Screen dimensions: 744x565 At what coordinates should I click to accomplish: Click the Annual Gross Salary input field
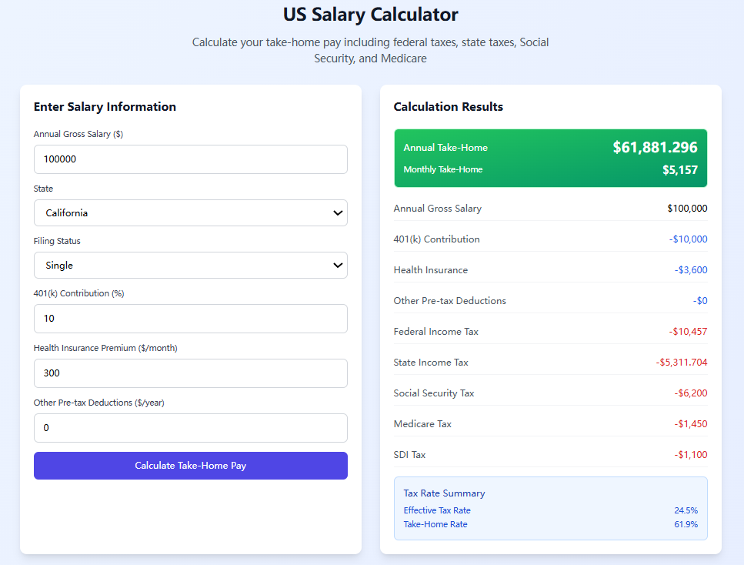click(190, 159)
